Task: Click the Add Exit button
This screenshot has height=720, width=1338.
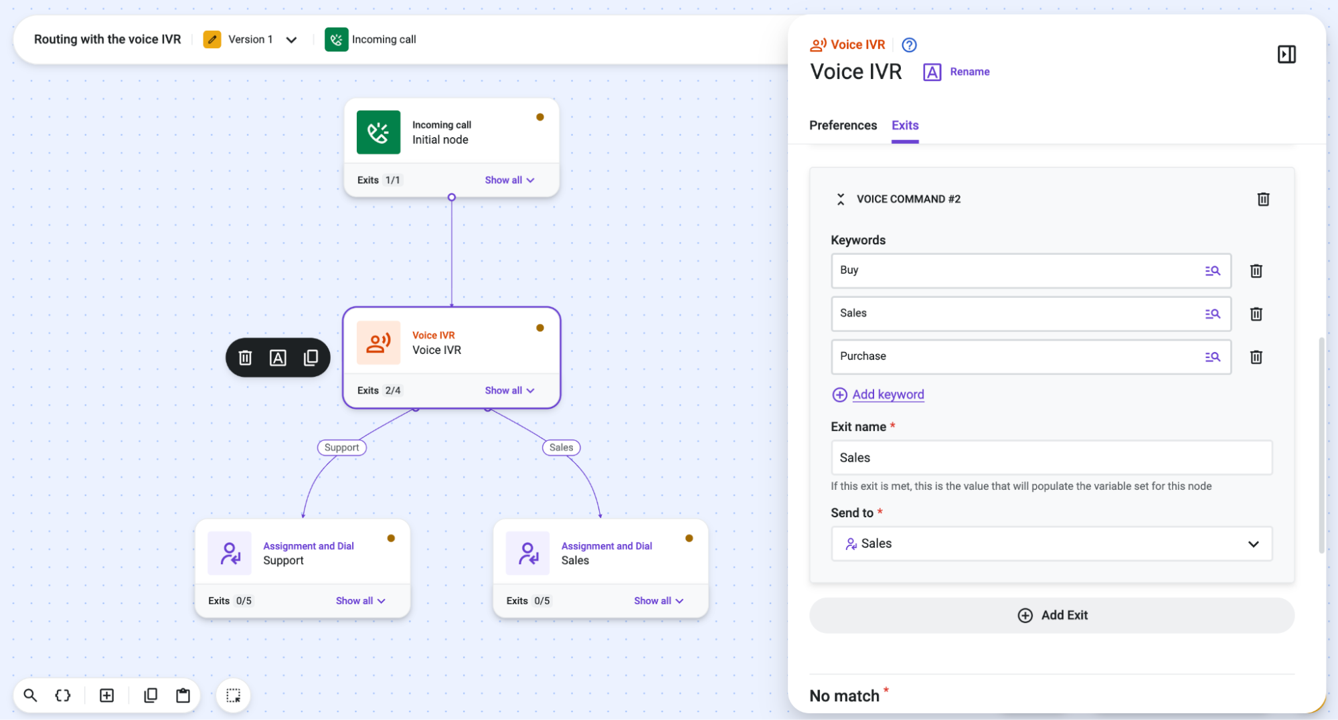Action: 1052,616
